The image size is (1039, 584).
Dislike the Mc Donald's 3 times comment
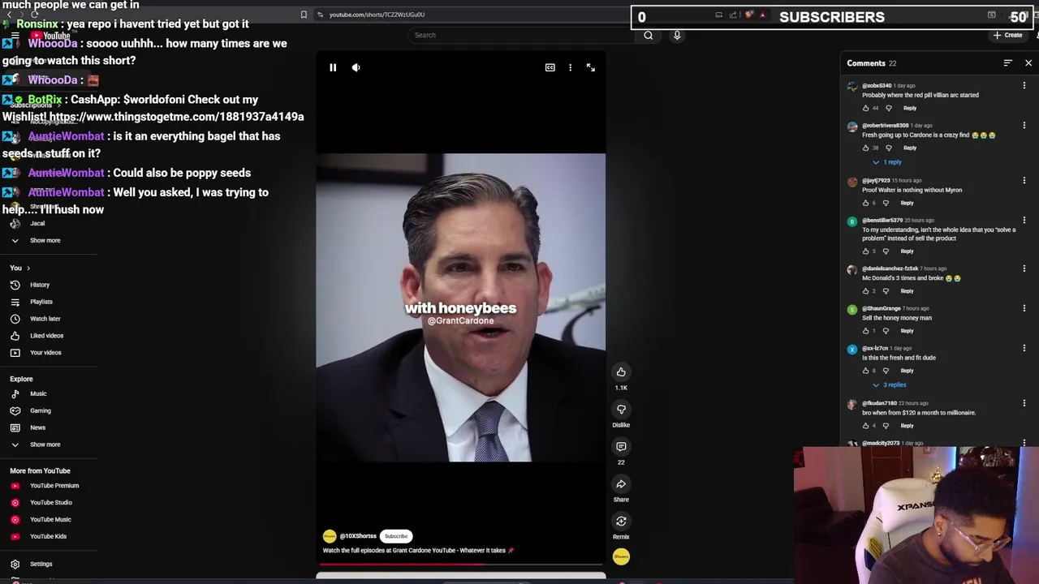pyautogui.click(x=886, y=291)
